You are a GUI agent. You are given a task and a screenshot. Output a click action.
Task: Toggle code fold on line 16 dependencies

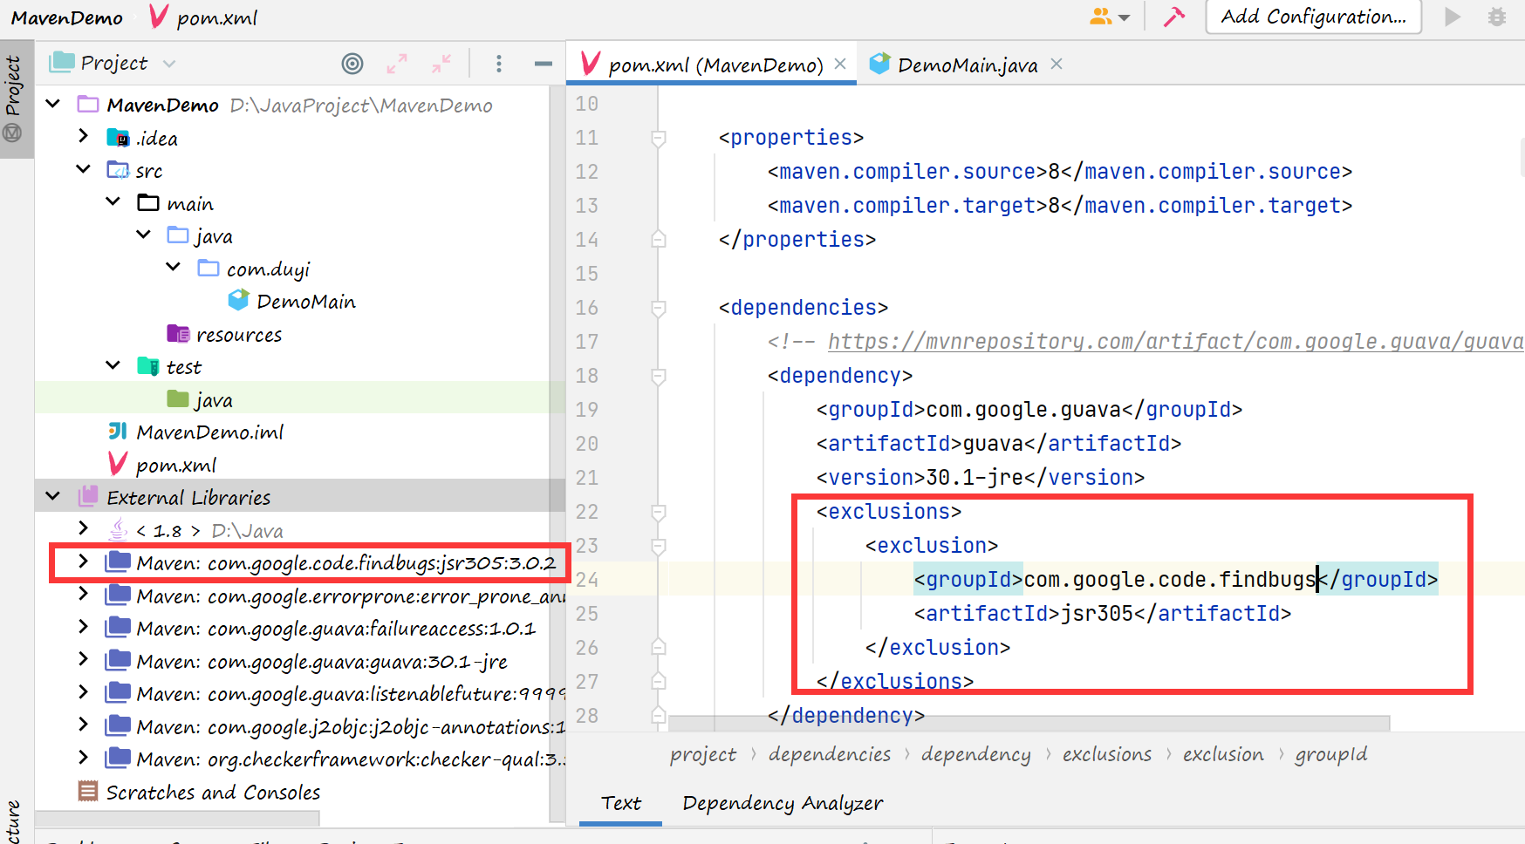coord(659,308)
